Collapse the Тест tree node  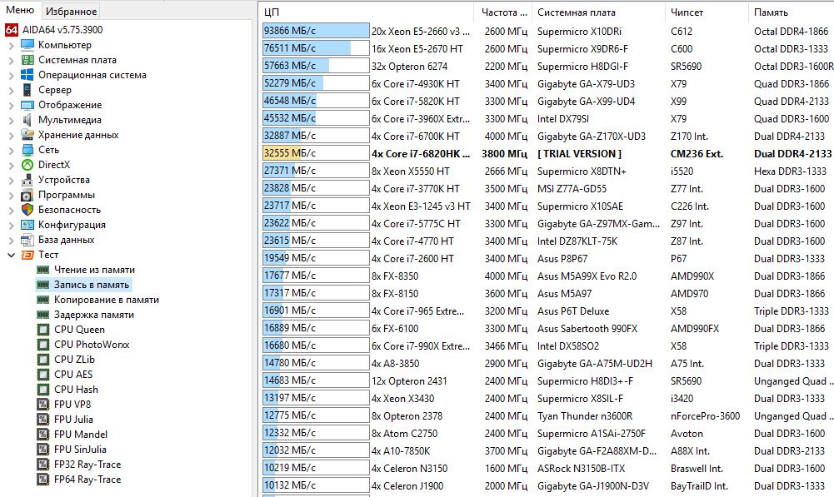click(11, 255)
